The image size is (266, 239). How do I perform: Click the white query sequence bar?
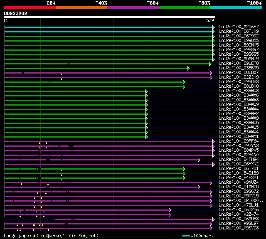coord(110,17)
